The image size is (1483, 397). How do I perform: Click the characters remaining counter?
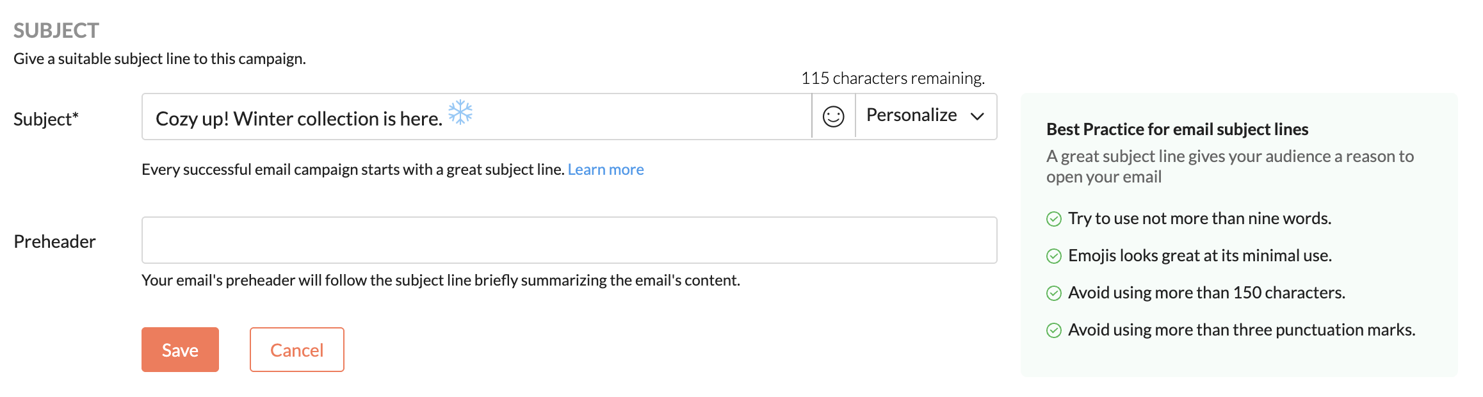[x=892, y=78]
